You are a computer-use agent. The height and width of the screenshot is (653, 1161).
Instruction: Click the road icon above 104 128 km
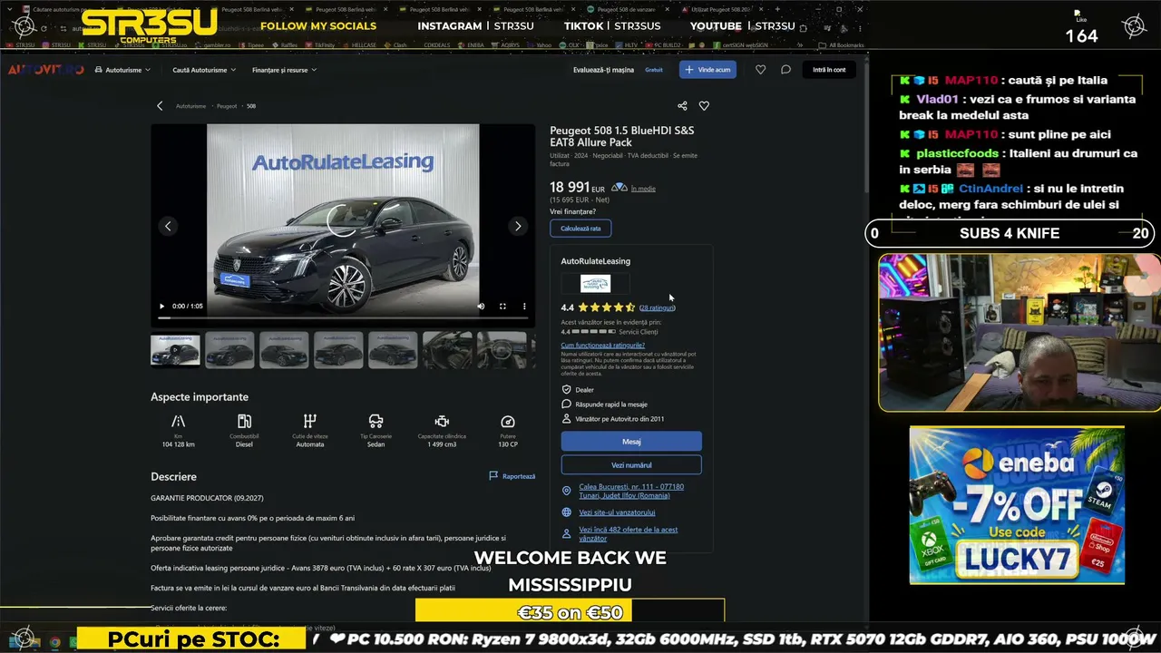click(179, 422)
